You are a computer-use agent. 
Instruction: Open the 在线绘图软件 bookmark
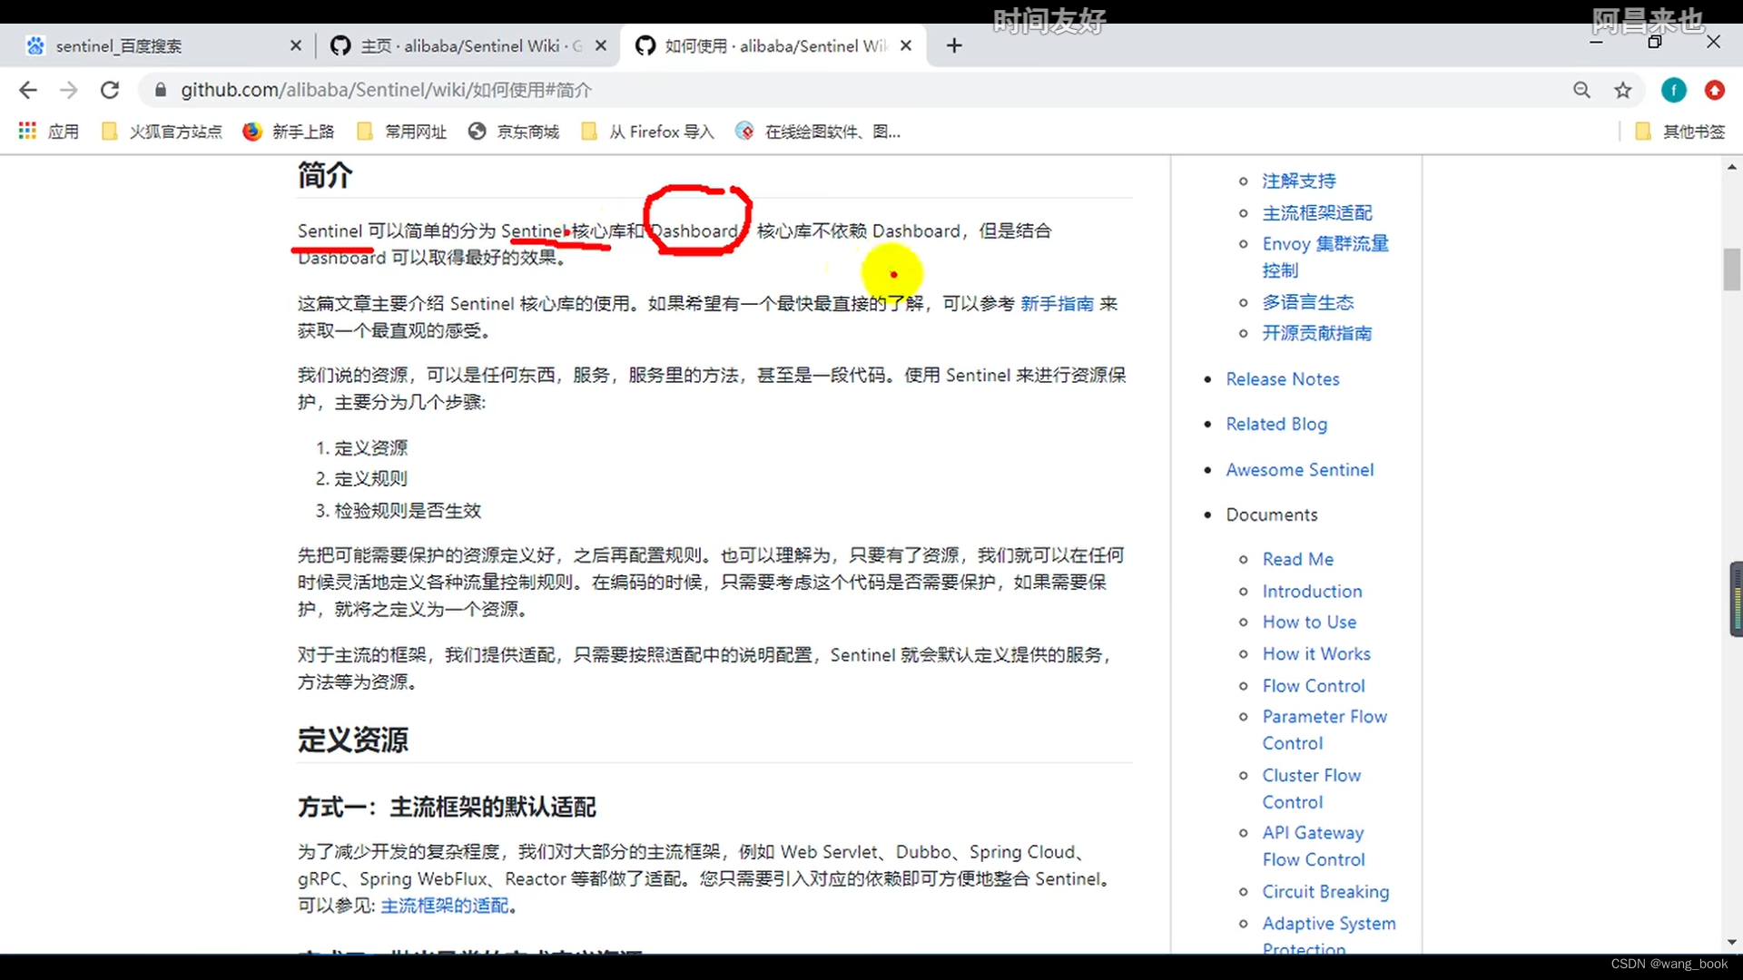(x=819, y=132)
